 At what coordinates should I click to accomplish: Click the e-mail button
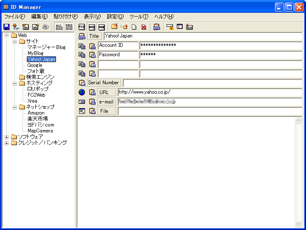point(107,102)
